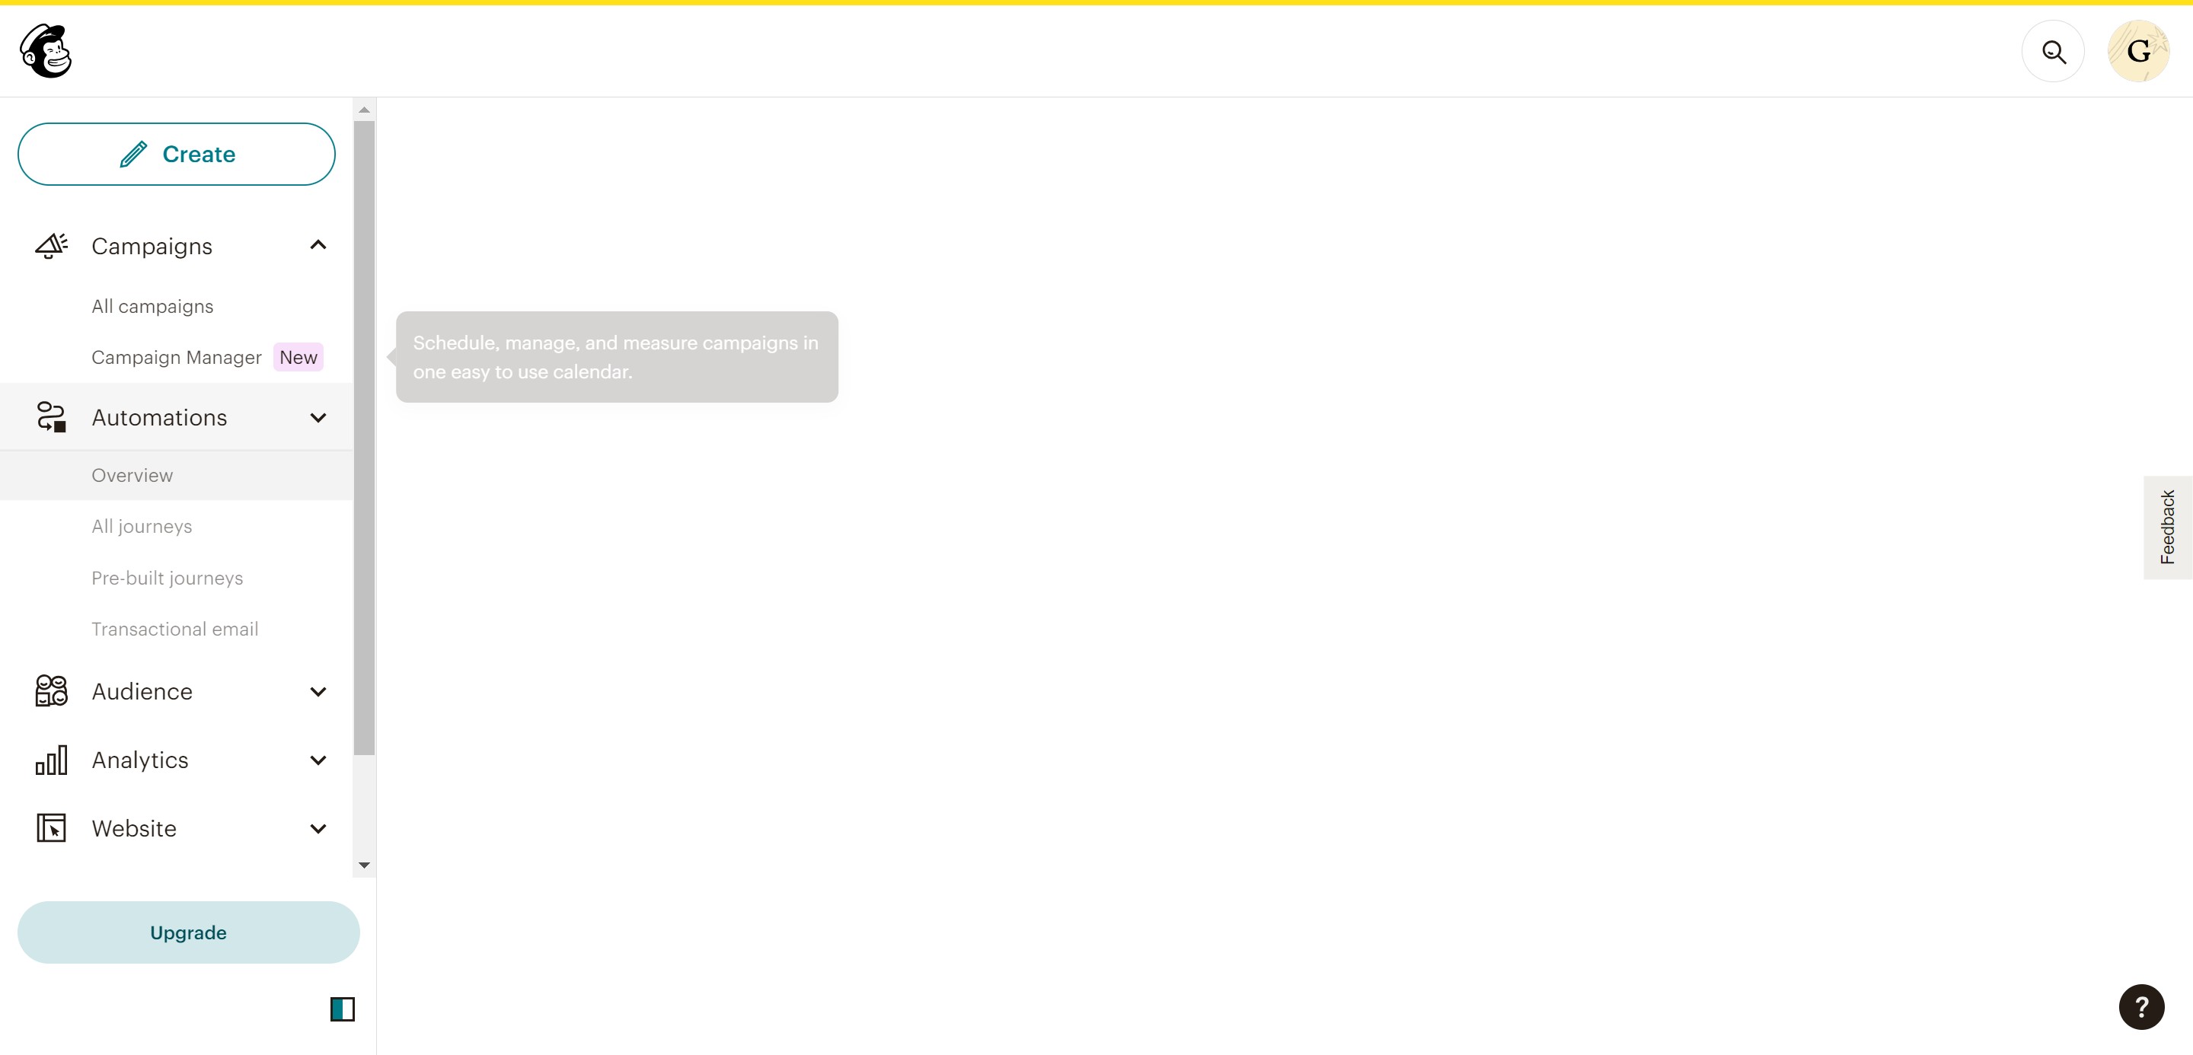Click the Mailchimp Freddie logo

tap(46, 51)
